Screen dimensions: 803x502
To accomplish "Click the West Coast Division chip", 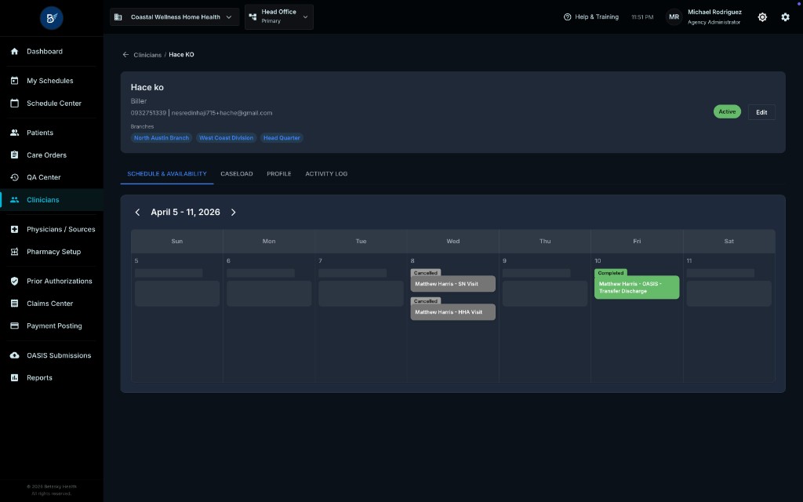I will 226,138.
